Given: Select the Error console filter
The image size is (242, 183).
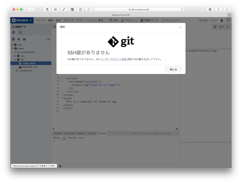Looking at the screenshot, I should 81,138.
